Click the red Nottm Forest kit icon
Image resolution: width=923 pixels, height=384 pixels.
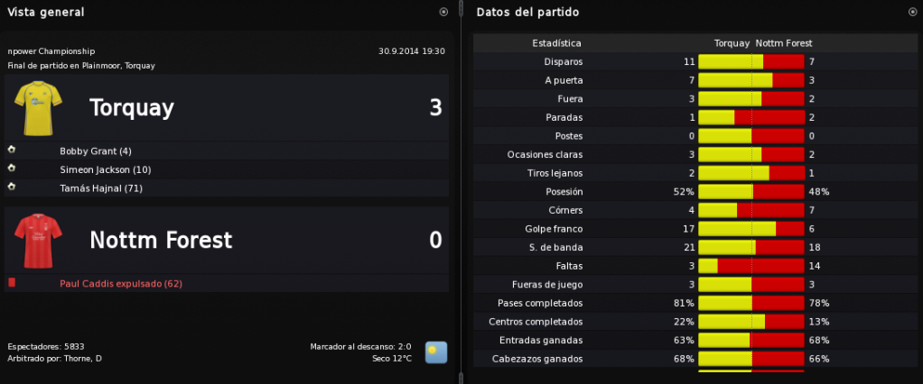pyautogui.click(x=38, y=241)
